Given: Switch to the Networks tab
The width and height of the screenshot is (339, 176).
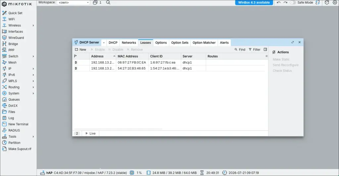Looking at the screenshot, I should click(129, 43).
